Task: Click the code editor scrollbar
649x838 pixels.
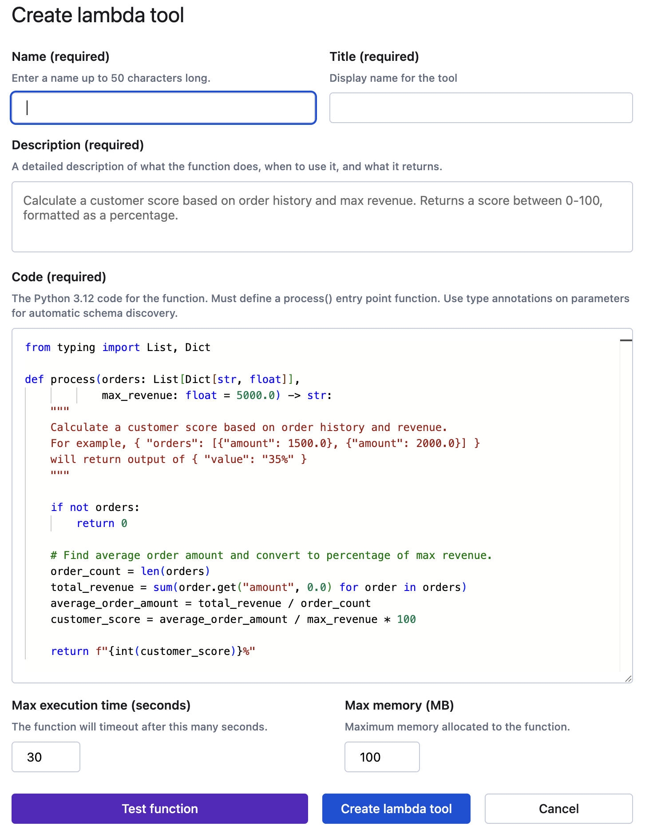Action: [625, 340]
